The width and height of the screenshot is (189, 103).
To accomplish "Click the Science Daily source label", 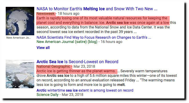I will coord(47,94).
